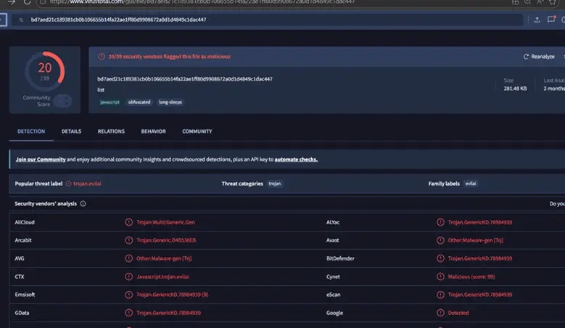Click the javascript tag
Image resolution: width=565 pixels, height=328 pixels.
pyautogui.click(x=110, y=102)
